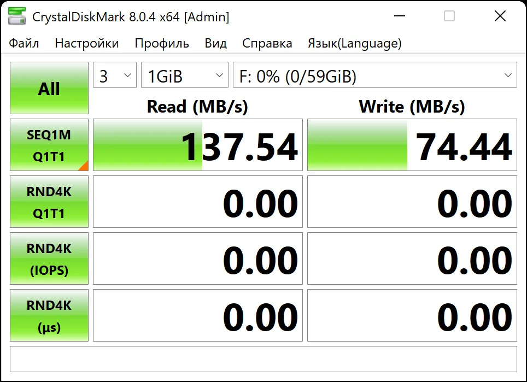Click the Read (MB/s) column header
Image resolution: width=527 pixels, height=382 pixels.
[198, 107]
